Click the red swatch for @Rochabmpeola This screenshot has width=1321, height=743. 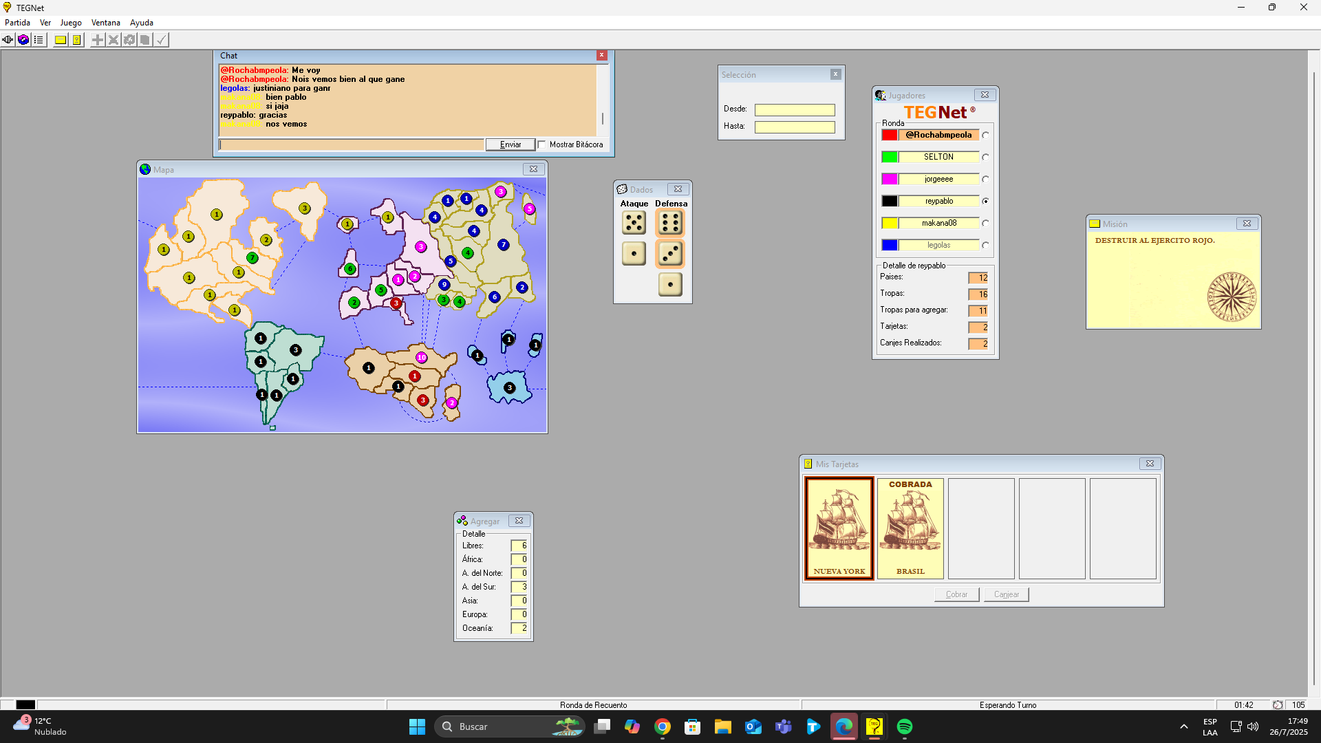tap(890, 135)
